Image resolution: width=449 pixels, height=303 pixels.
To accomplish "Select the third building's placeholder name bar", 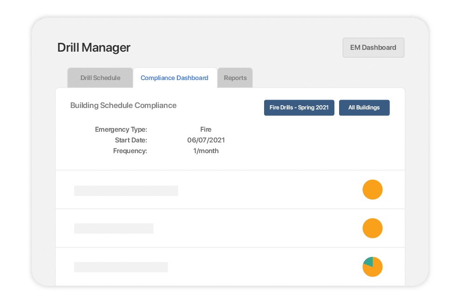I will point(120,267).
